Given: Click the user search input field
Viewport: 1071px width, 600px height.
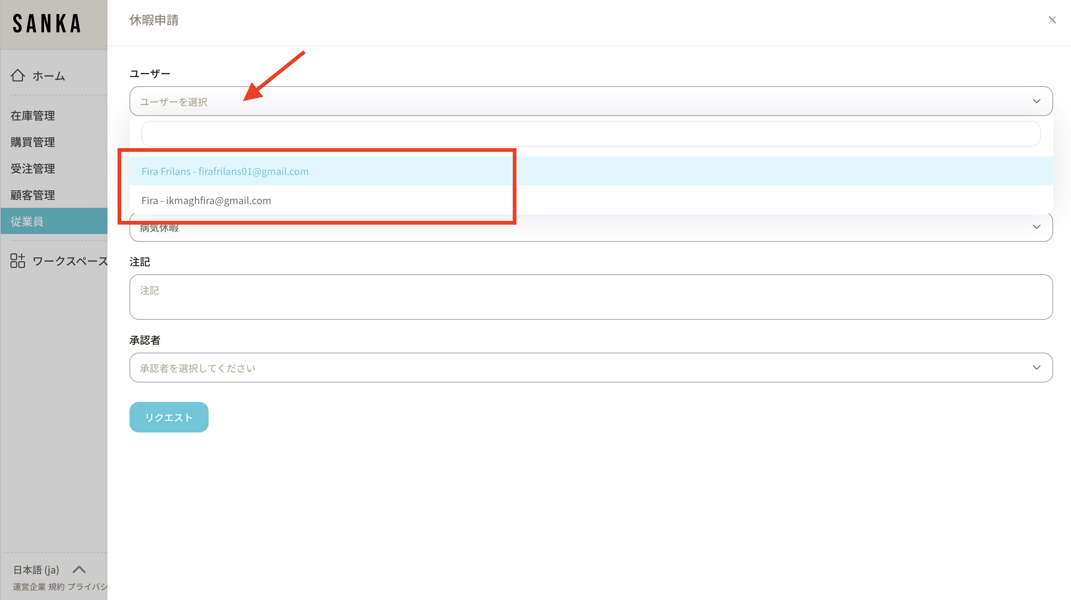Looking at the screenshot, I should (590, 134).
